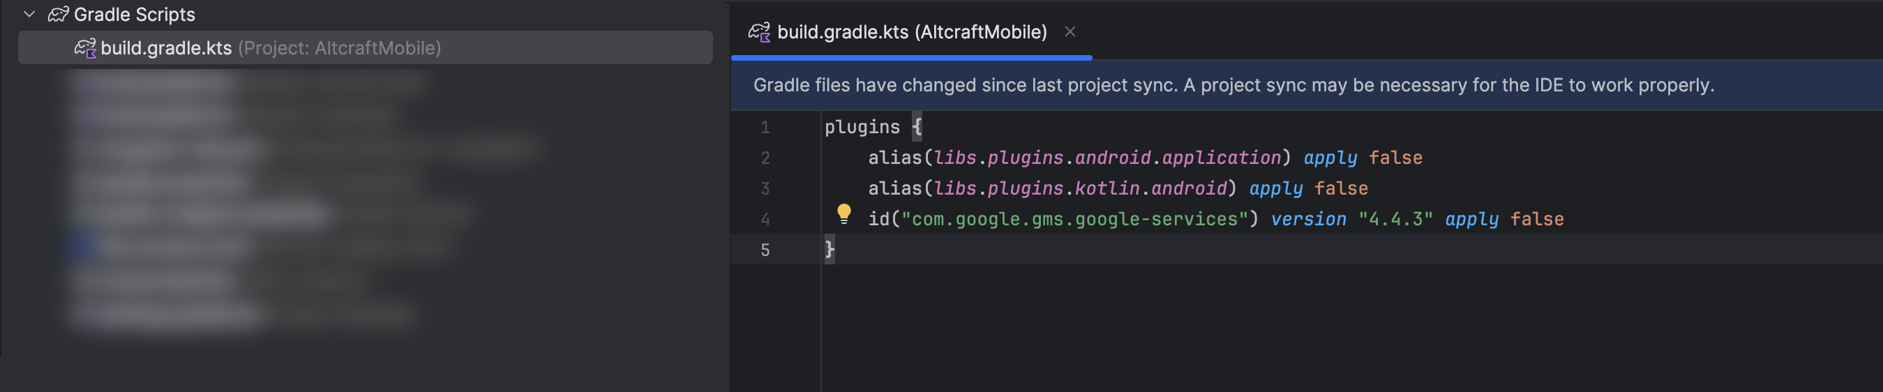The image size is (1883, 392).
Task: Select the Gradle Scripts folder label
Action: coord(135,15)
